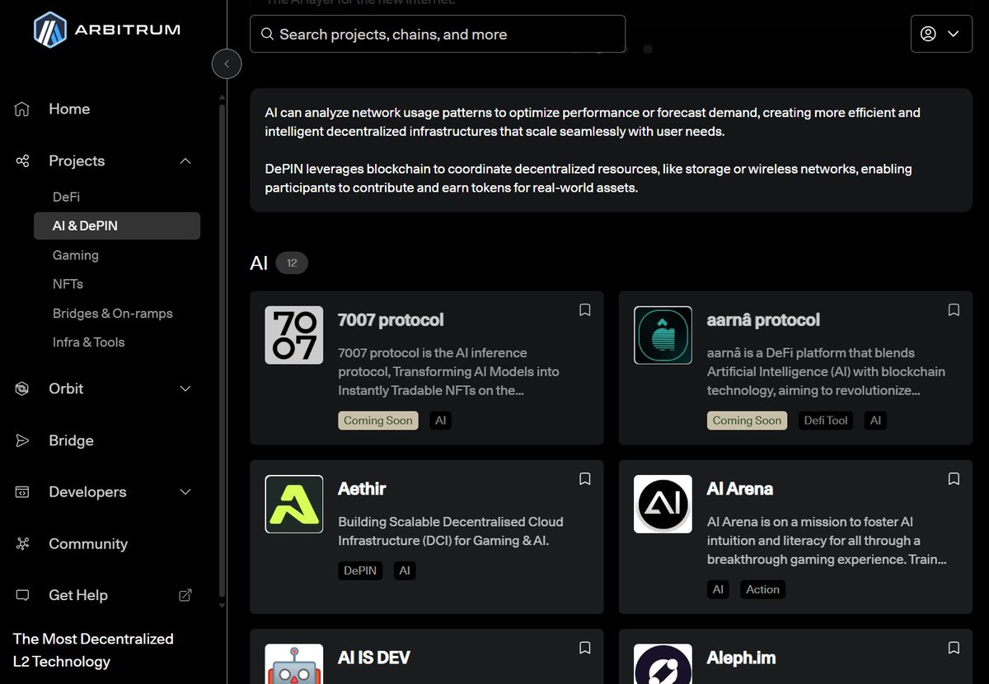Open Infra & Tools category
The height and width of the screenshot is (684, 989).
(89, 342)
